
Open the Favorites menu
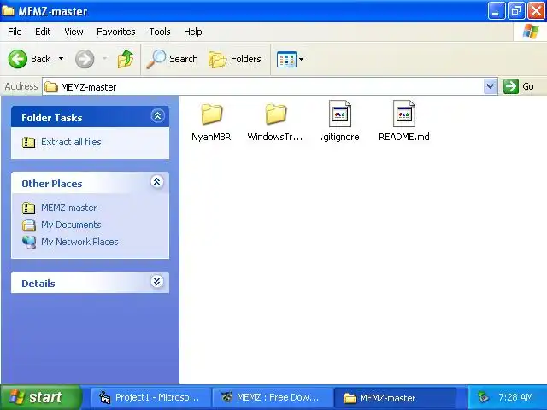point(116,32)
